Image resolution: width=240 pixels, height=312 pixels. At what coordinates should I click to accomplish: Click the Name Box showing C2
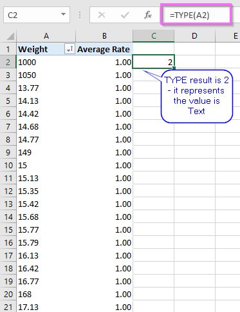point(37,15)
